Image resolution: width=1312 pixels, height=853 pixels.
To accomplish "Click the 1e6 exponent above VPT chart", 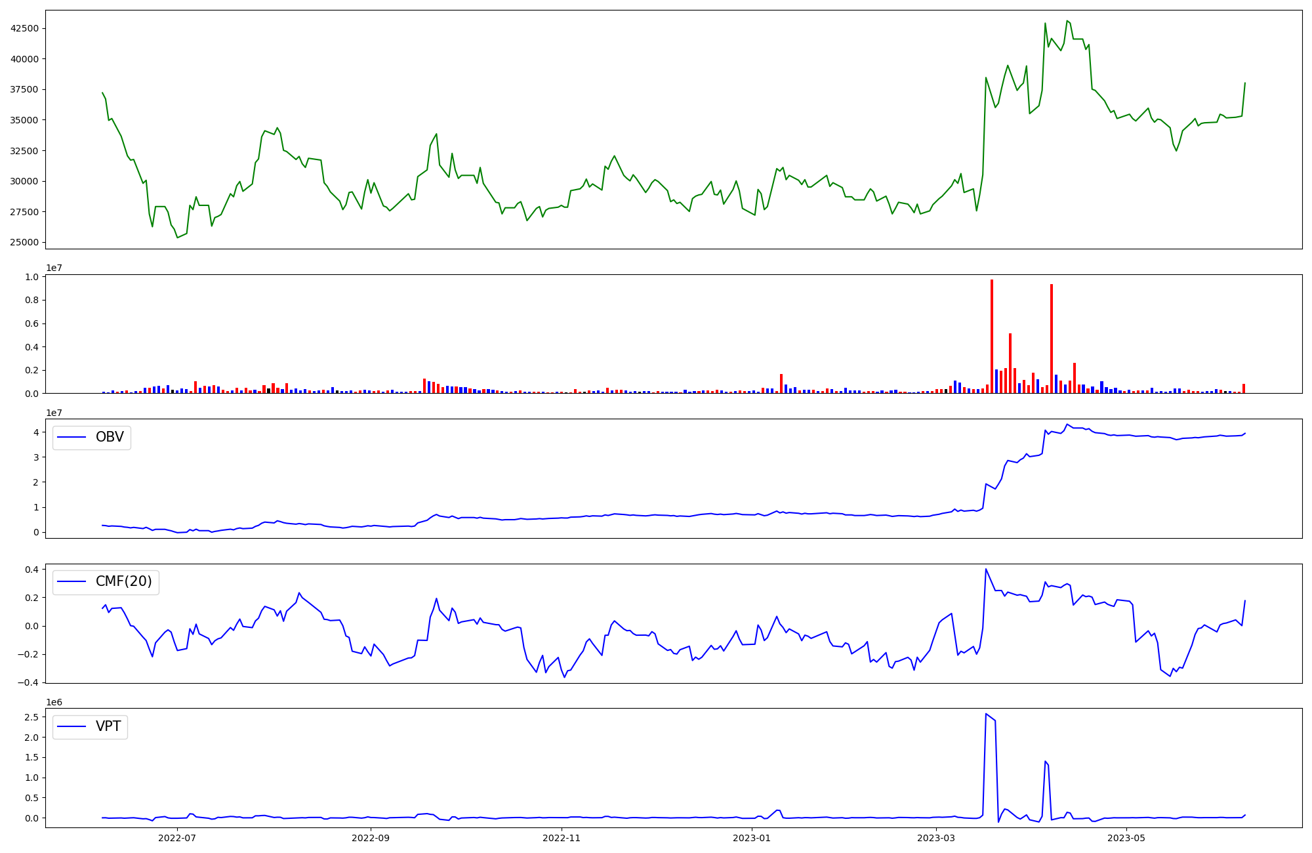I will coord(54,703).
